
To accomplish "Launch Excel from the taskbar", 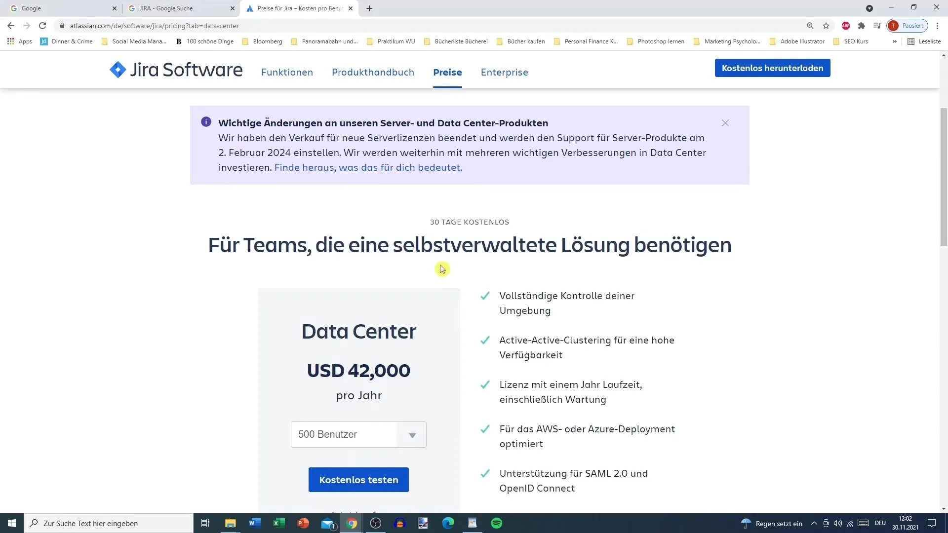I will pos(279,523).
